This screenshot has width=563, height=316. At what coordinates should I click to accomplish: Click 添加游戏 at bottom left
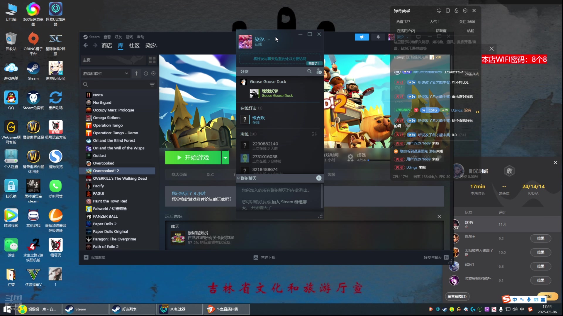pos(94,257)
